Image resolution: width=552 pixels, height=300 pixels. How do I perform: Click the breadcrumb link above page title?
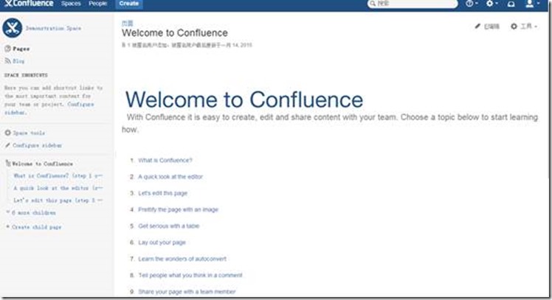point(128,24)
